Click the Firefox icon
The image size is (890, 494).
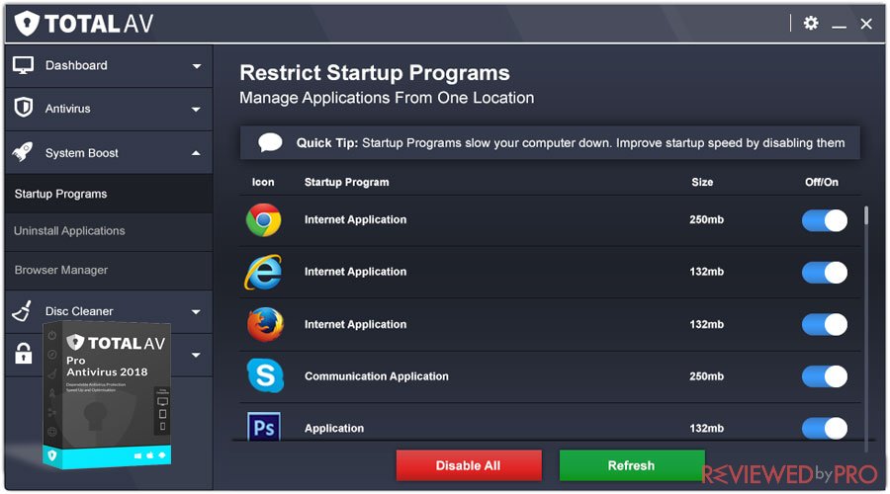pos(264,324)
